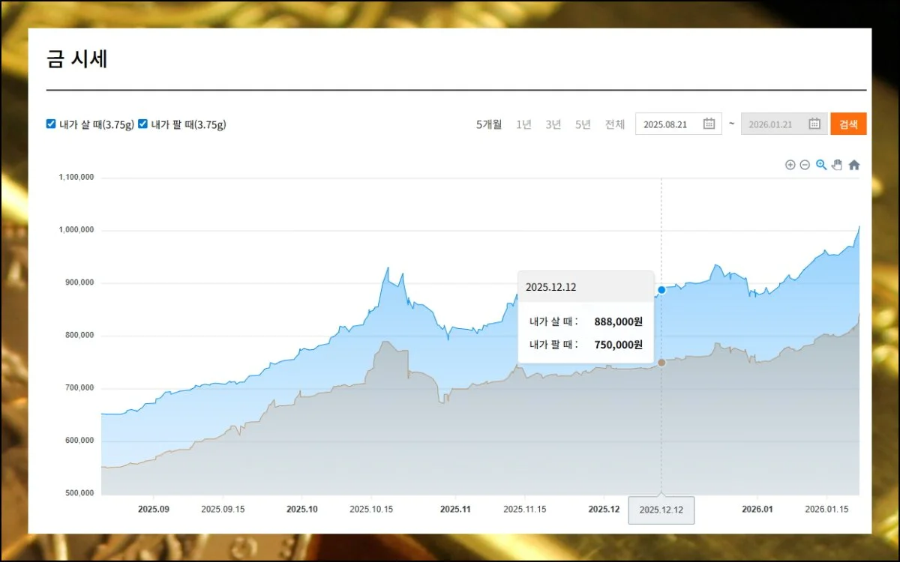The height and width of the screenshot is (562, 900).
Task: Choose the 5년 period range
Action: [583, 124]
